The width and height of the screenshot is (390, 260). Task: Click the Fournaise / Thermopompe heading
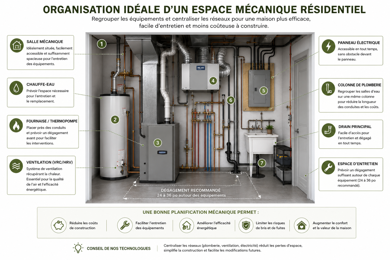(x=52, y=121)
